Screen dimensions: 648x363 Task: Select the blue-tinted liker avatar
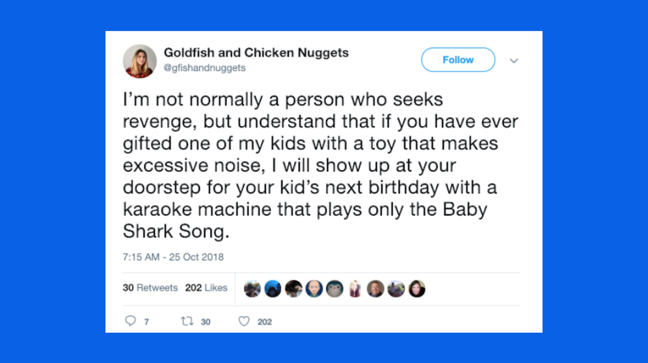pos(273,289)
